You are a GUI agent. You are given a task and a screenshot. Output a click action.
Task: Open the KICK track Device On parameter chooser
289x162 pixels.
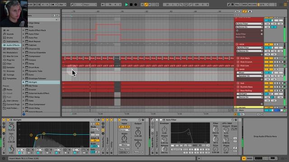250,51
